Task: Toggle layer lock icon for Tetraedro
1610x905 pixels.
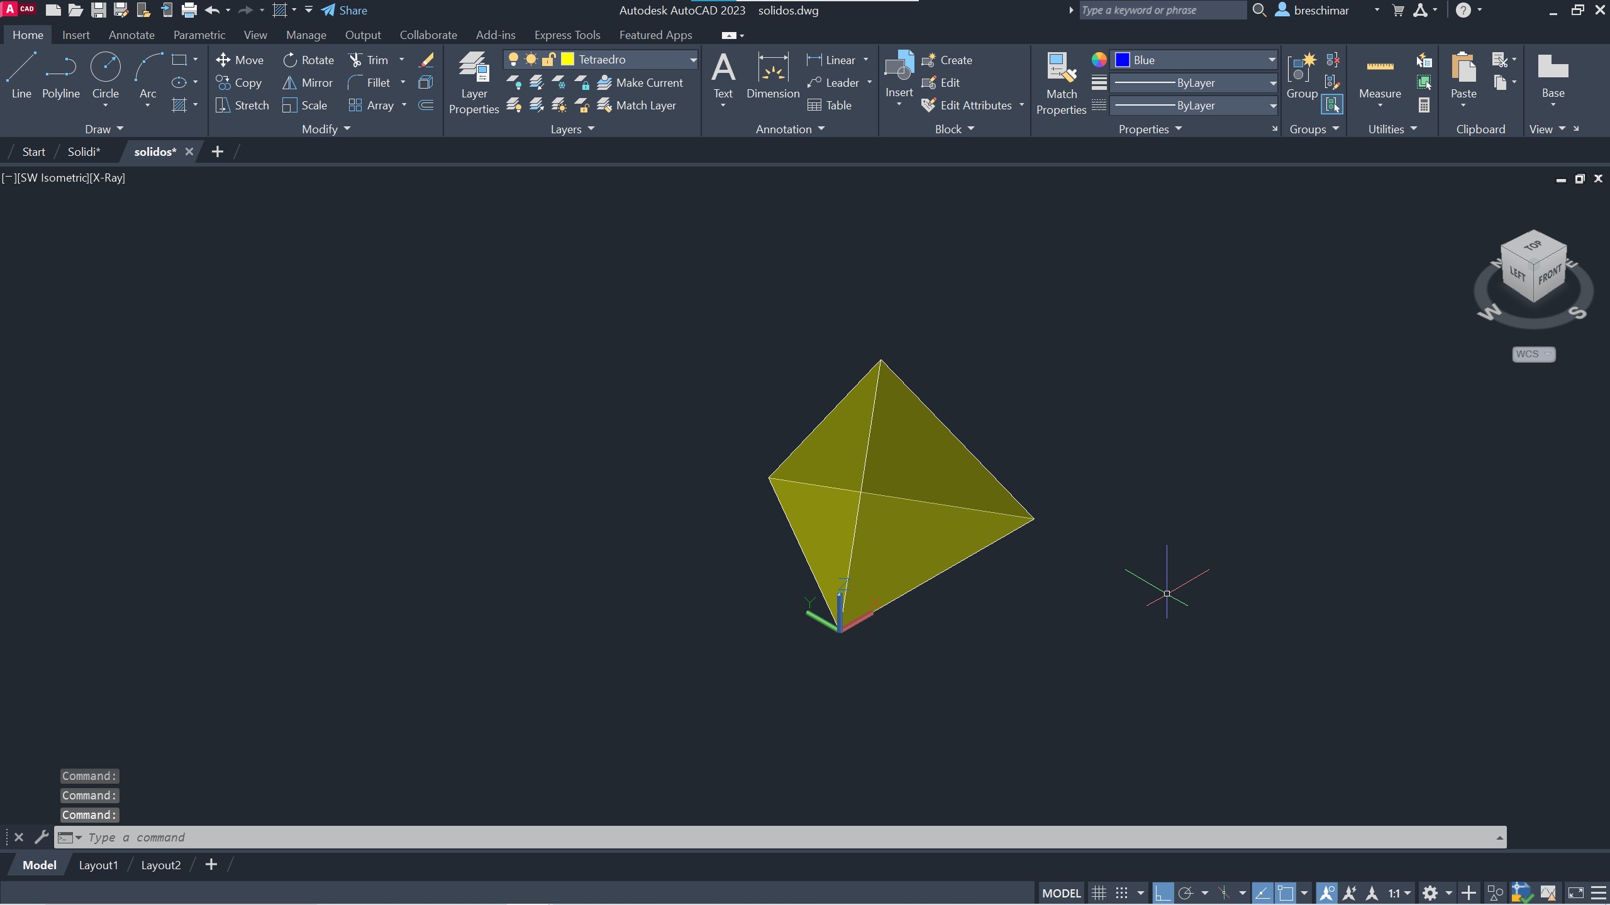Action: [x=548, y=59]
